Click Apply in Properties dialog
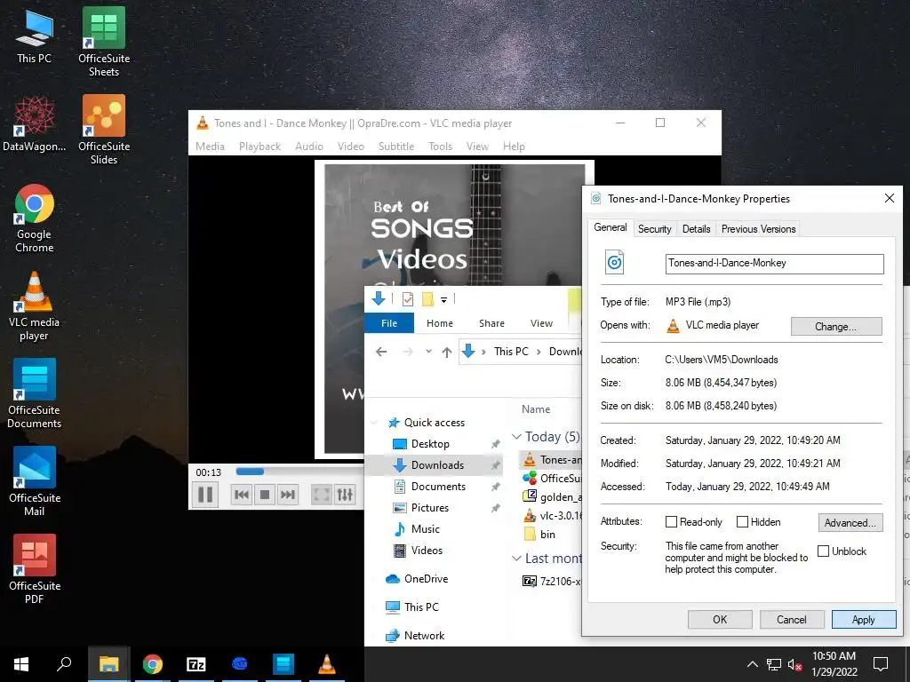 [863, 619]
